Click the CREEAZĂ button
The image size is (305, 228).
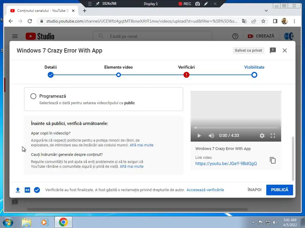(261, 36)
